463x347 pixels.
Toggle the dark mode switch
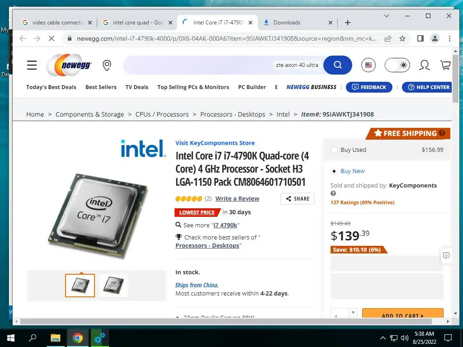click(397, 65)
